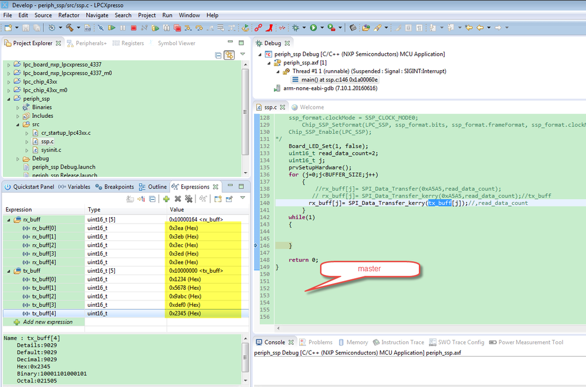Open Expressions view menu triangle
This screenshot has height=387, width=586.
(x=242, y=198)
